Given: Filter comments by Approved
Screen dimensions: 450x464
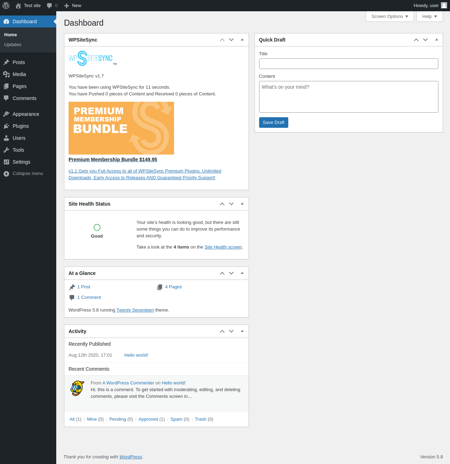Looking at the screenshot, I should tap(148, 419).
